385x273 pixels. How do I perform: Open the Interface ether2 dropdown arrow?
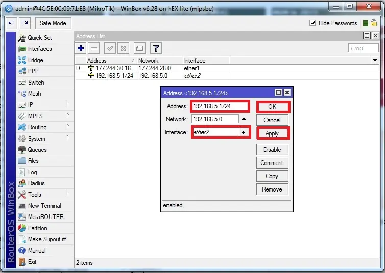[244, 132]
